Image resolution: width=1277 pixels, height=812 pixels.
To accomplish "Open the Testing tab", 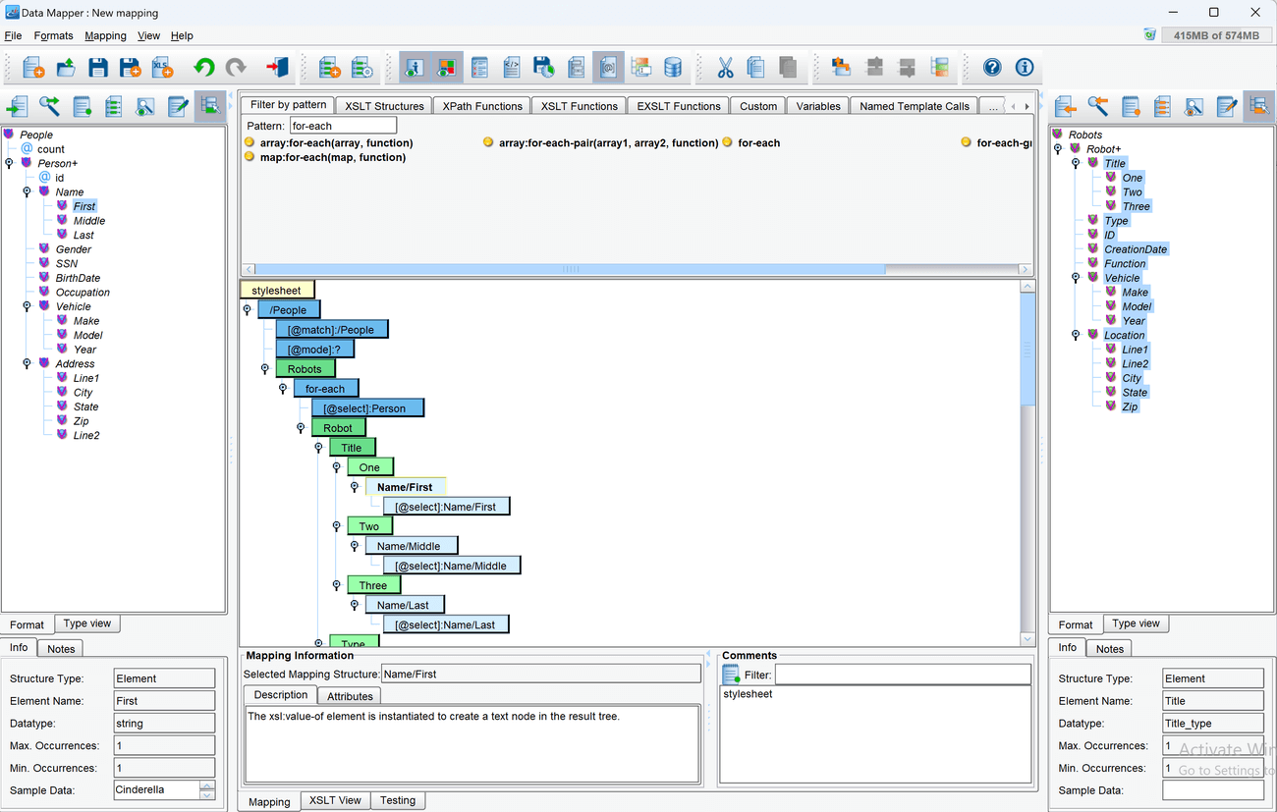I will 398,800.
